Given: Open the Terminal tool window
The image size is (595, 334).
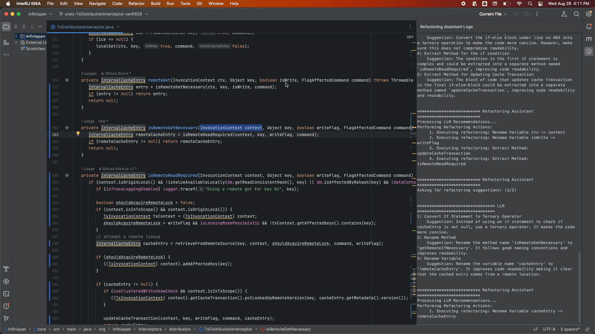Looking at the screenshot, I should (6, 294).
